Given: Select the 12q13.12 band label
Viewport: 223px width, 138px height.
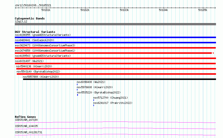Looking at the screenshot, I should pos(21,21).
